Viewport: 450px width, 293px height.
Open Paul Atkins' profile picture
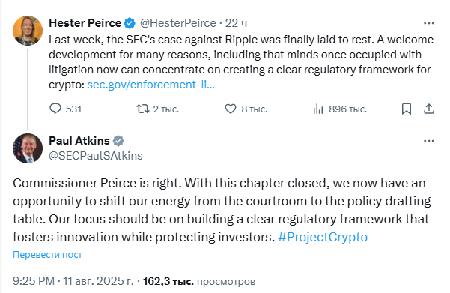pyautogui.click(x=28, y=148)
